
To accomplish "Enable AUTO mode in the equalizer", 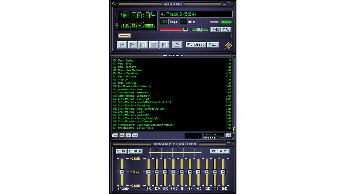I will click(x=135, y=151).
